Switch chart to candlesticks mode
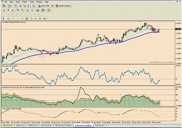Screen dimensions: 182x128 8,10
